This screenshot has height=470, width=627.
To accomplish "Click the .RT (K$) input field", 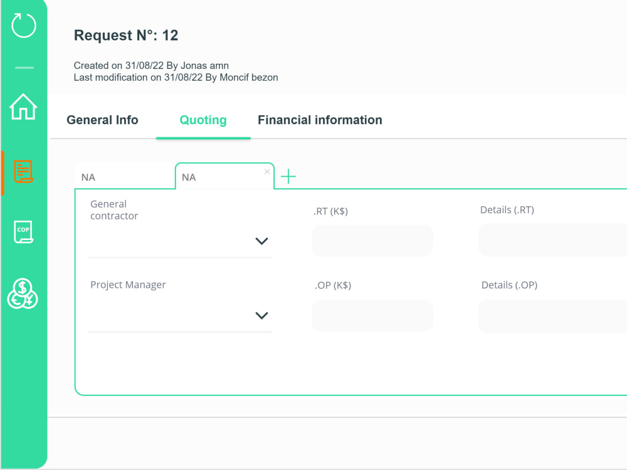I will (x=372, y=240).
